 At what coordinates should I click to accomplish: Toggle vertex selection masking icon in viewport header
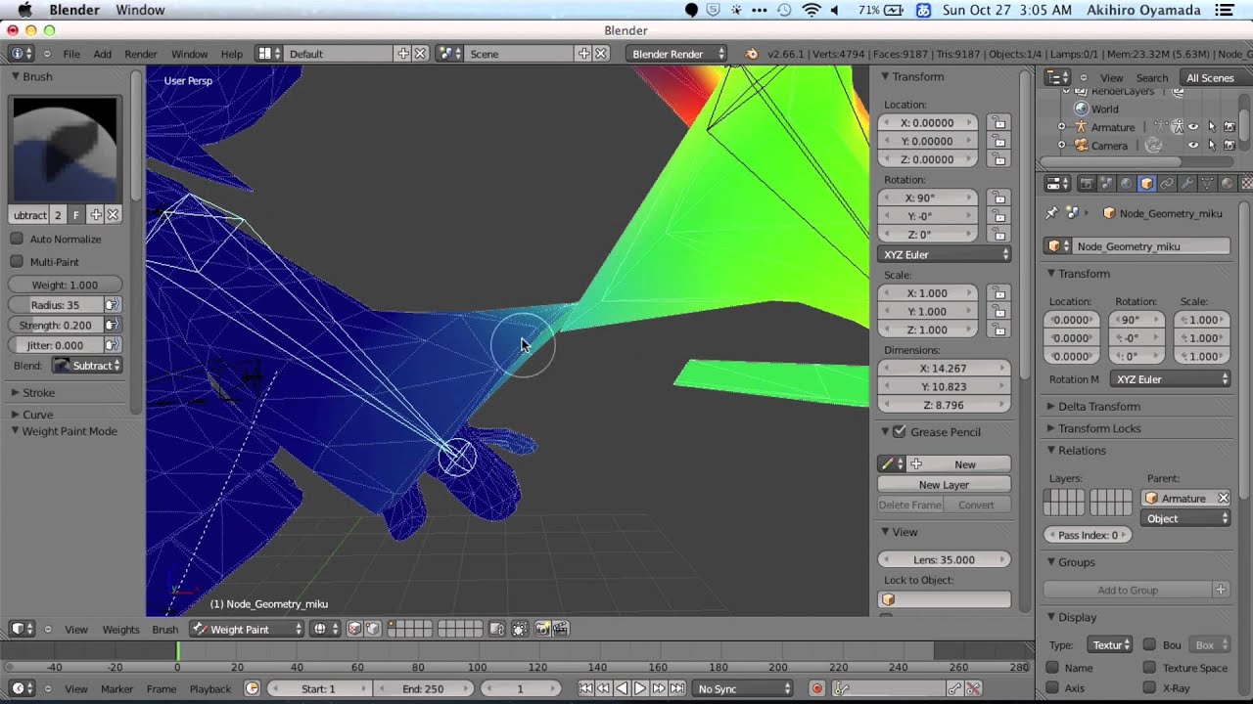point(373,629)
